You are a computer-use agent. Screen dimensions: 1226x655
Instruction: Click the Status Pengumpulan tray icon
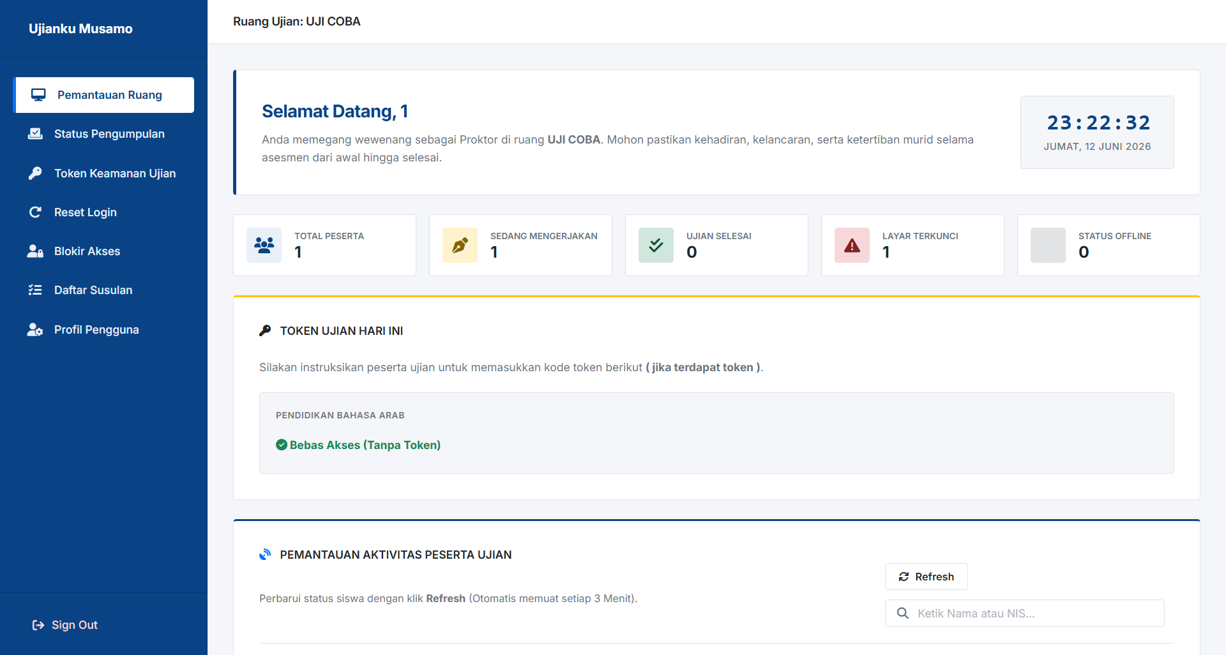[x=35, y=134]
